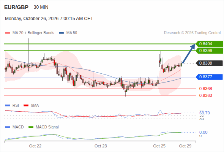Click the MACD Signal green legend swatch

31,127
